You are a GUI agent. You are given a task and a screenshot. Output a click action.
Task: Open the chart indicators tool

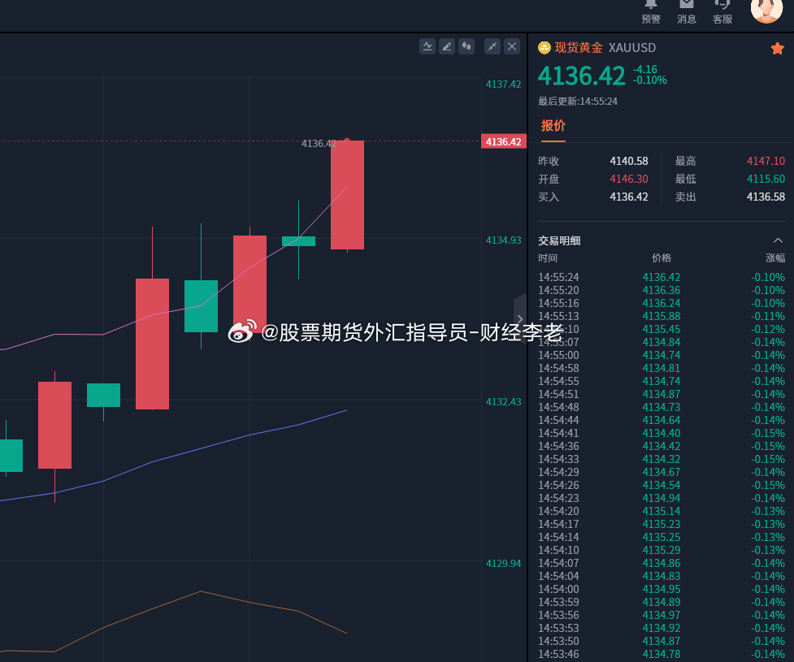(427, 46)
